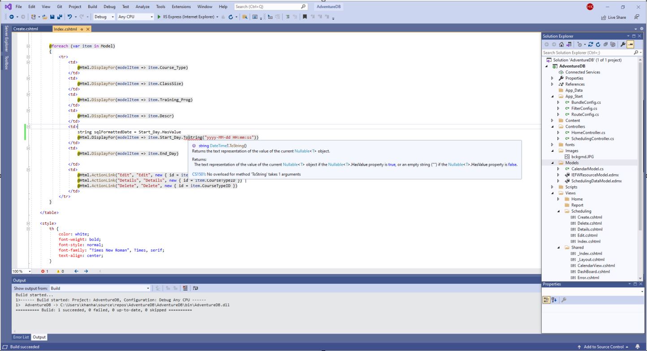Click the notifications bell in status bar
647x351 pixels.
(x=637, y=347)
